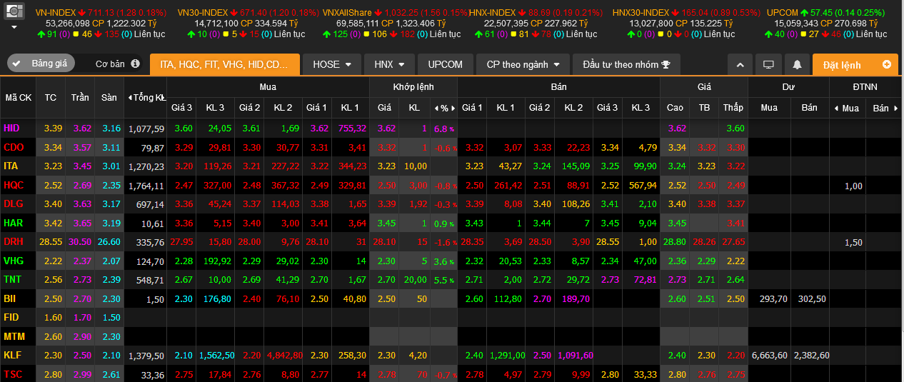Switch to the Cơ bản view
This screenshot has width=904, height=382.
click(110, 64)
